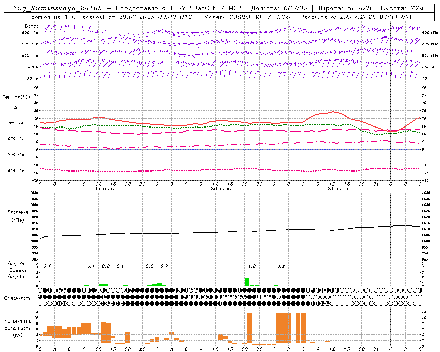The height and width of the screenshot is (352, 440).
Task: Click the tallest green precipitation bar
Action: tap(247, 282)
